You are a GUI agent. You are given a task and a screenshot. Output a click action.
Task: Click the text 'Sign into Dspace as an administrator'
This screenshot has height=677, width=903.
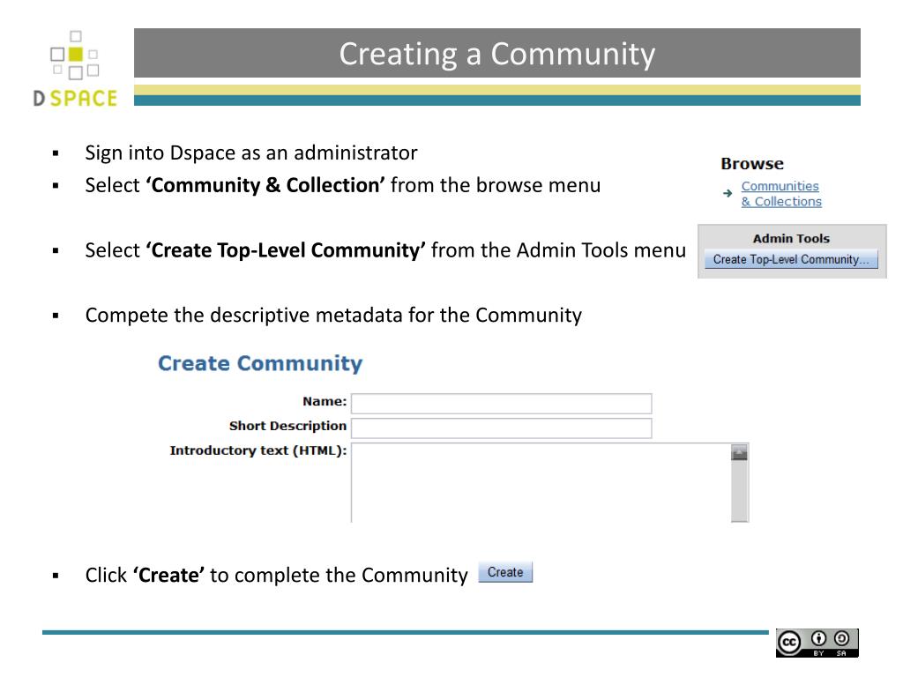pos(251,153)
